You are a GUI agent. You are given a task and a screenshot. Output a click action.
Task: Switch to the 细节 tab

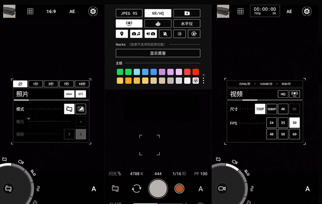point(81,94)
